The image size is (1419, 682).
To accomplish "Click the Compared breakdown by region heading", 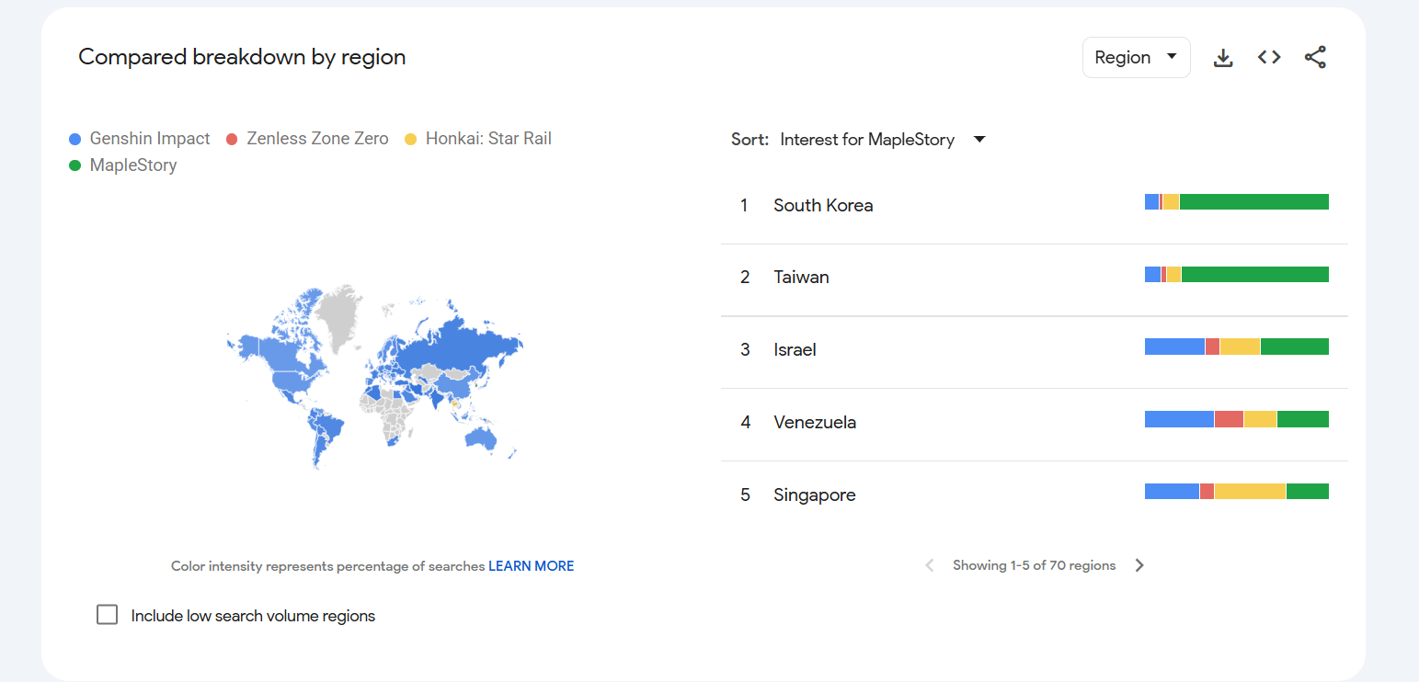I will point(242,57).
